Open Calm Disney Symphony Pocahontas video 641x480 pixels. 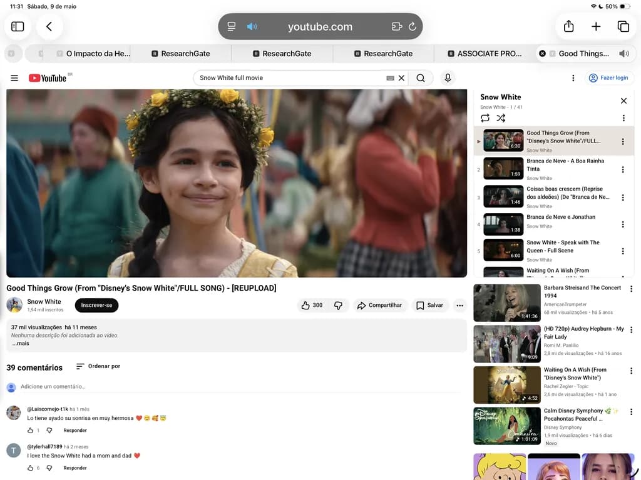(x=507, y=426)
